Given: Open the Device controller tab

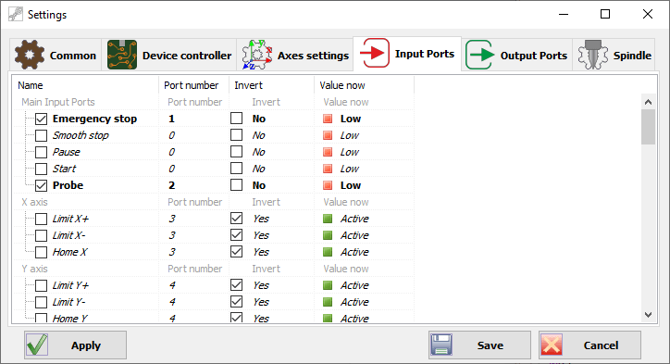Looking at the screenshot, I should click(x=169, y=55).
